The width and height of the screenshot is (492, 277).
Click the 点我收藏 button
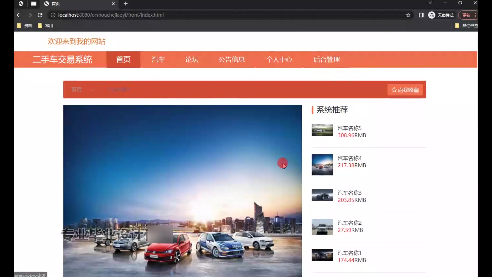[405, 90]
